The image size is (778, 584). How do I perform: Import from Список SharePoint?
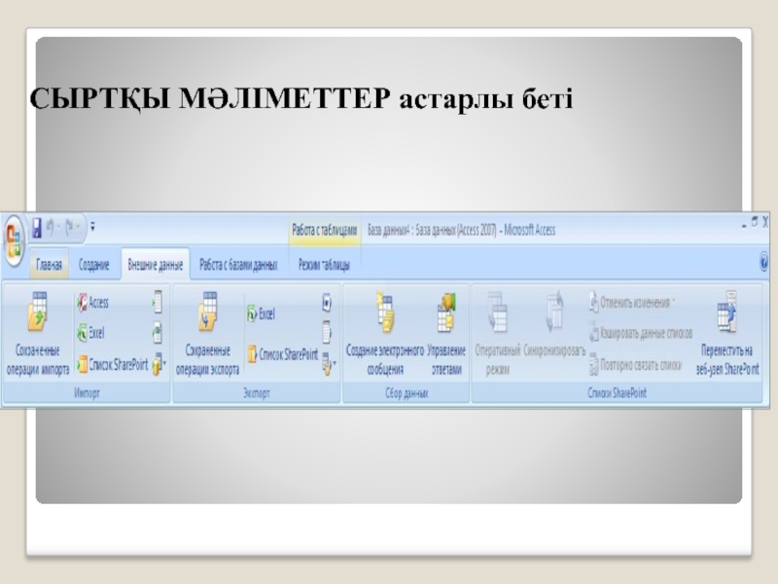[x=113, y=364]
